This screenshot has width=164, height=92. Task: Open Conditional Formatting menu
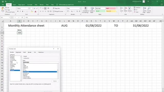coord(86,10)
